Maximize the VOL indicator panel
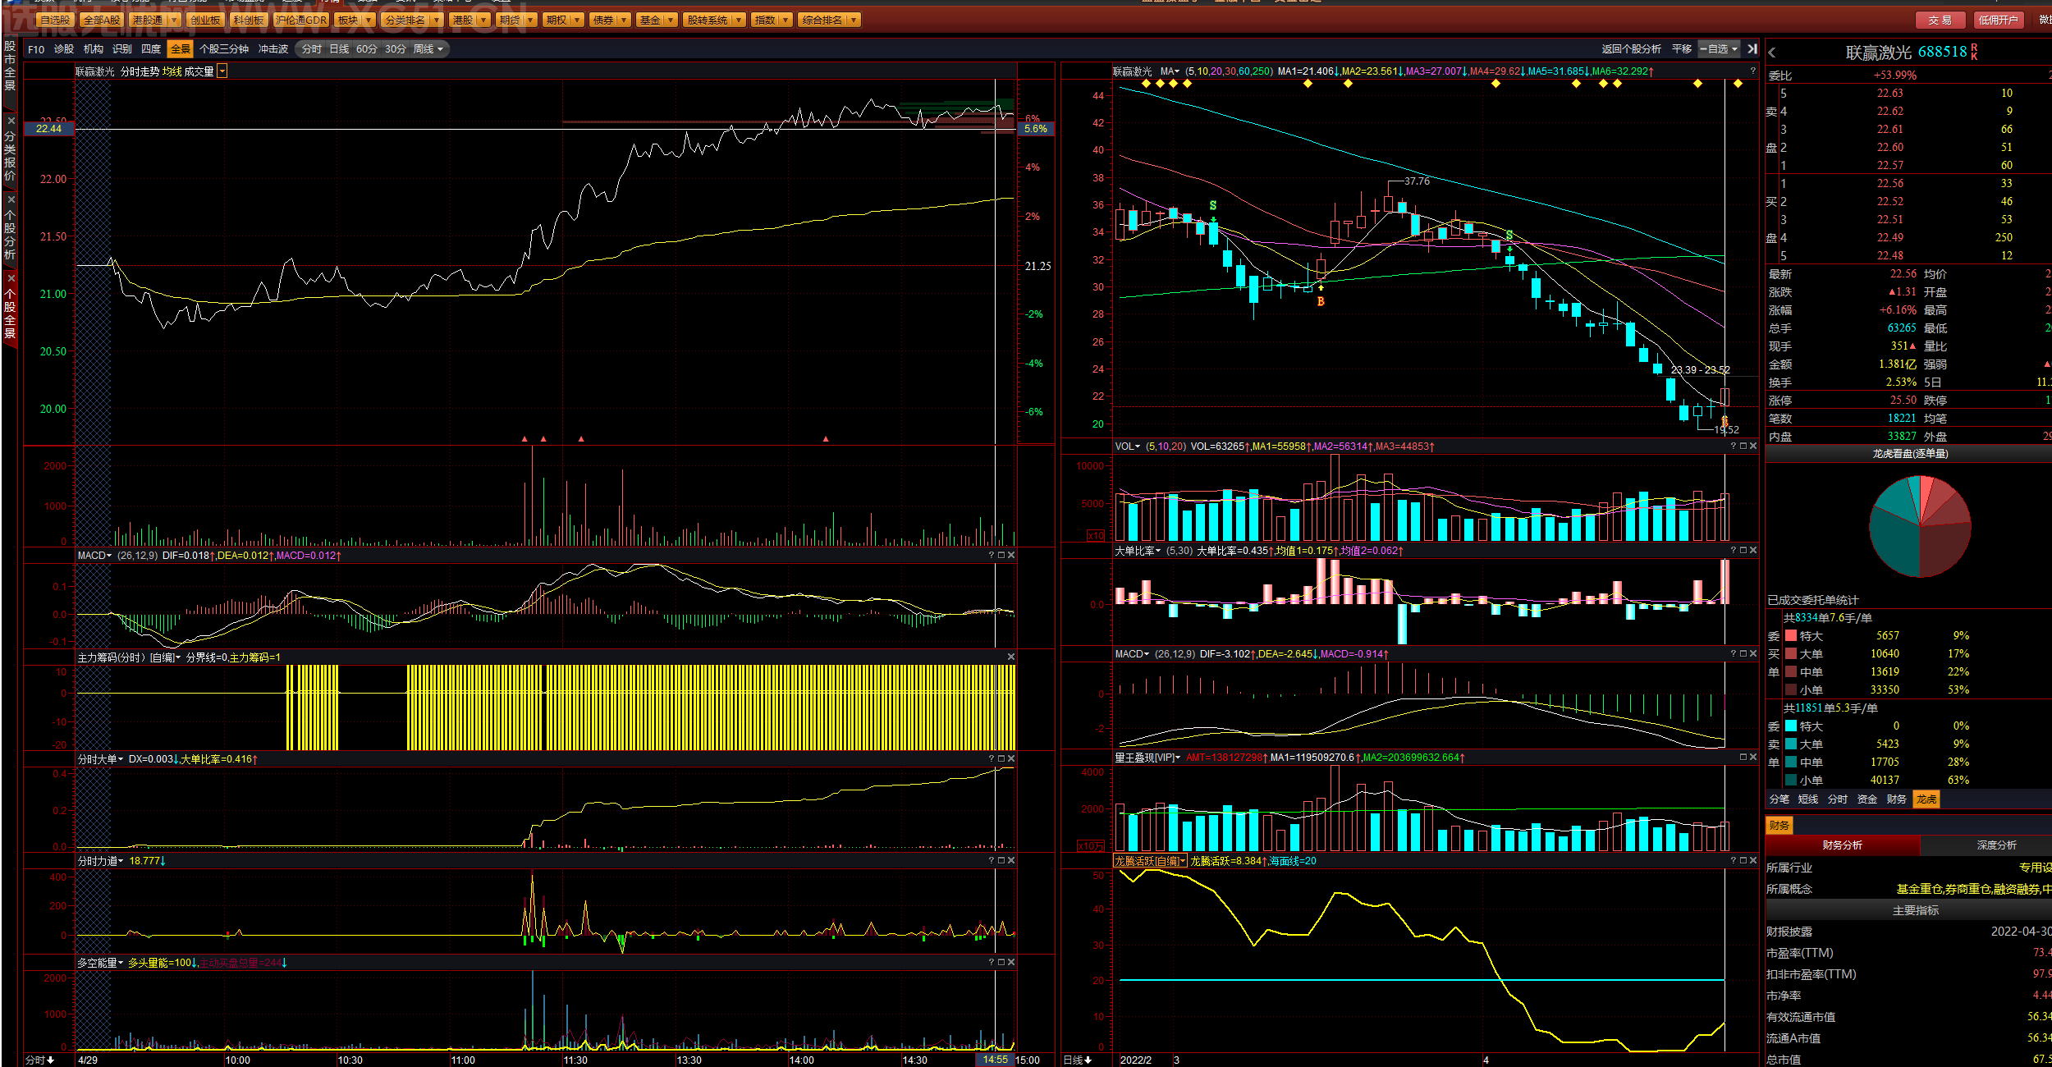 point(1743,446)
